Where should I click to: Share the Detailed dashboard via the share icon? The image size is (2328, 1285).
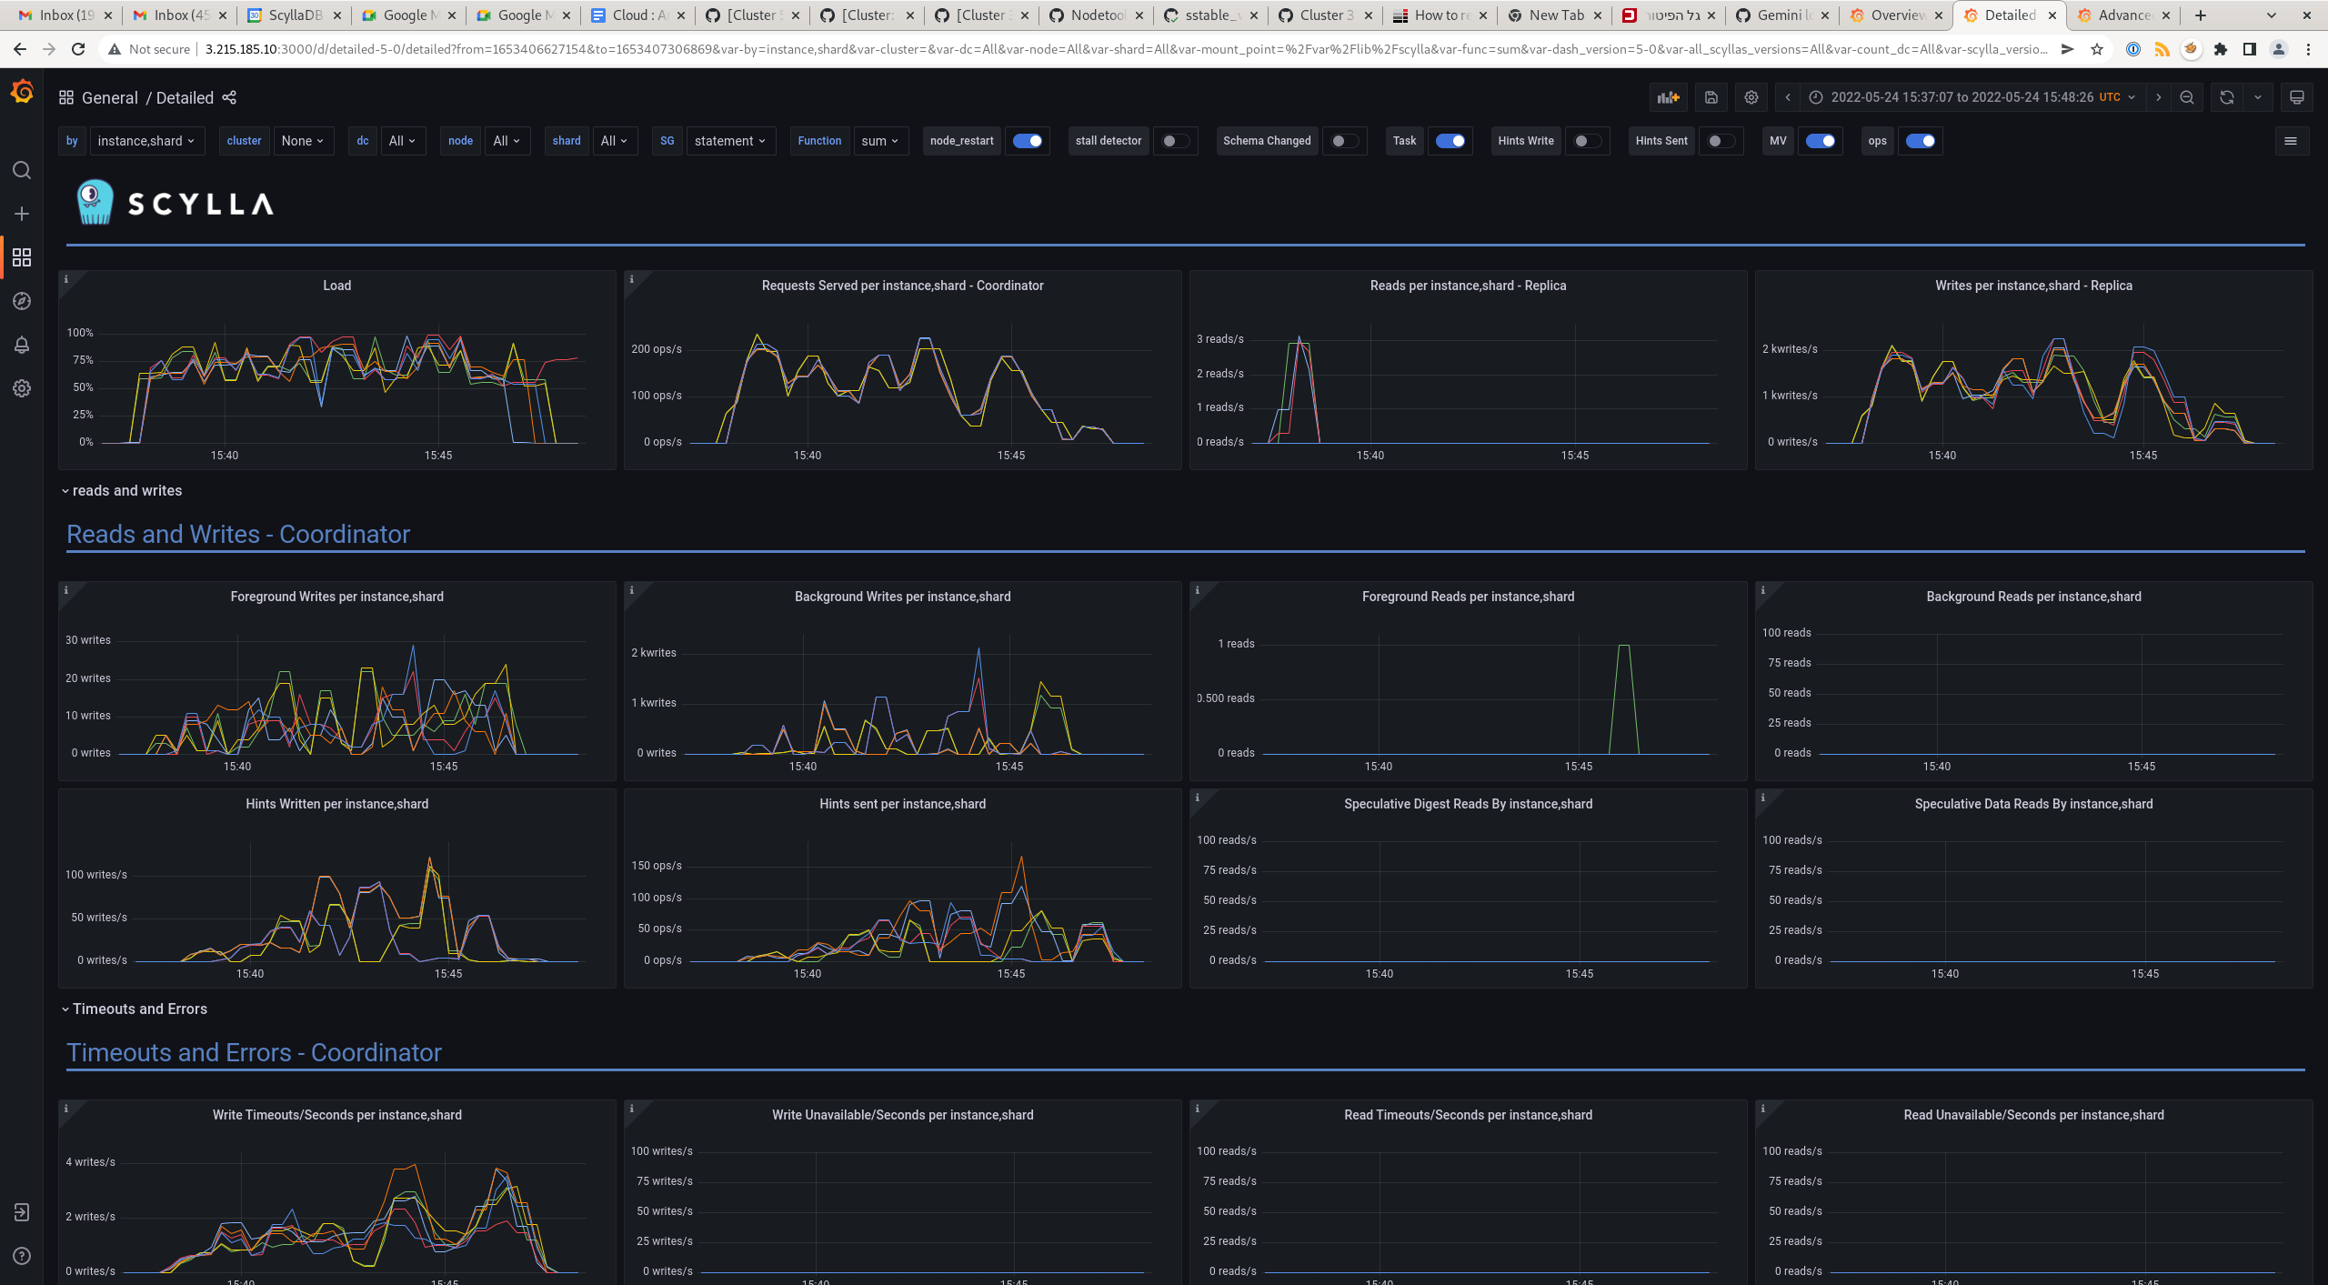tap(229, 97)
